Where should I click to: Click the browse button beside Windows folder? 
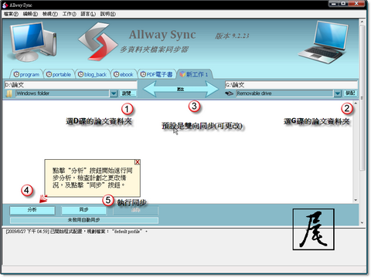point(128,93)
